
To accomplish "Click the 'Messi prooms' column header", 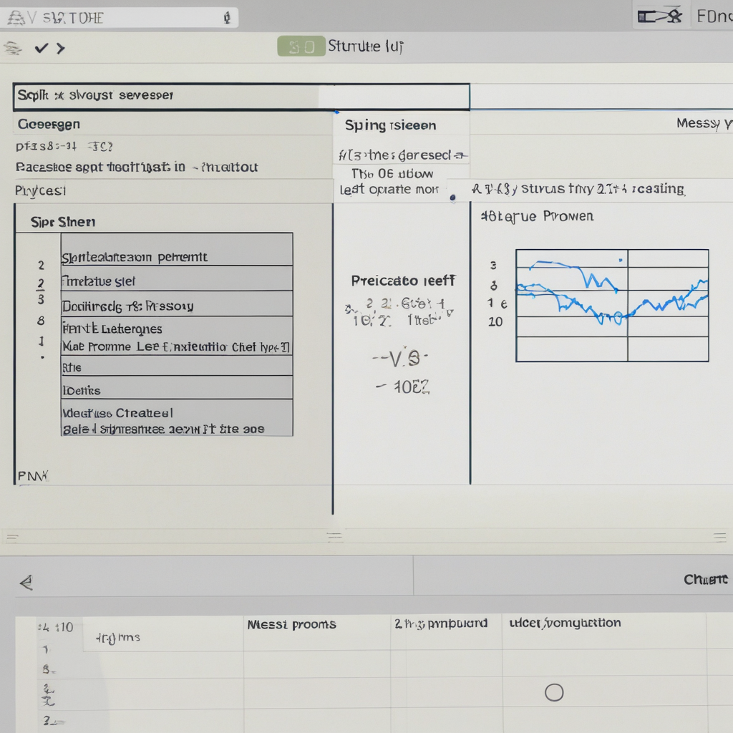I will [292, 624].
